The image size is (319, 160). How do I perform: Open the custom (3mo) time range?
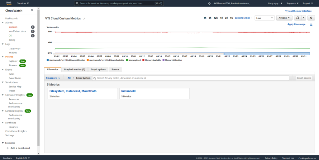coord(243,18)
